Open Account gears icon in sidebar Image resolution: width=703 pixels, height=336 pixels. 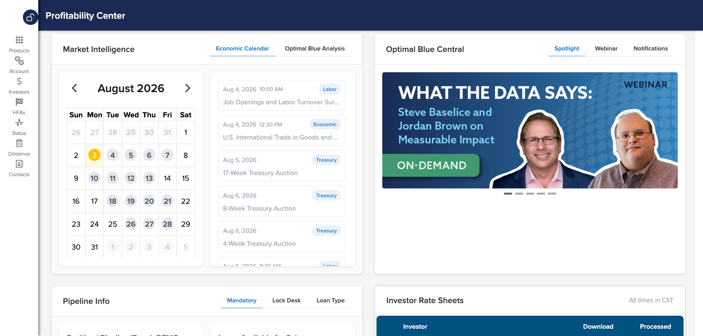coord(19,61)
